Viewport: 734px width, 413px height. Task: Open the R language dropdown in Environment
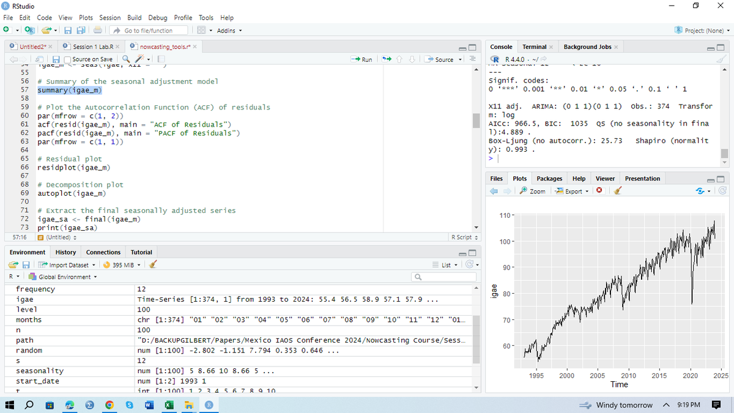(x=15, y=277)
